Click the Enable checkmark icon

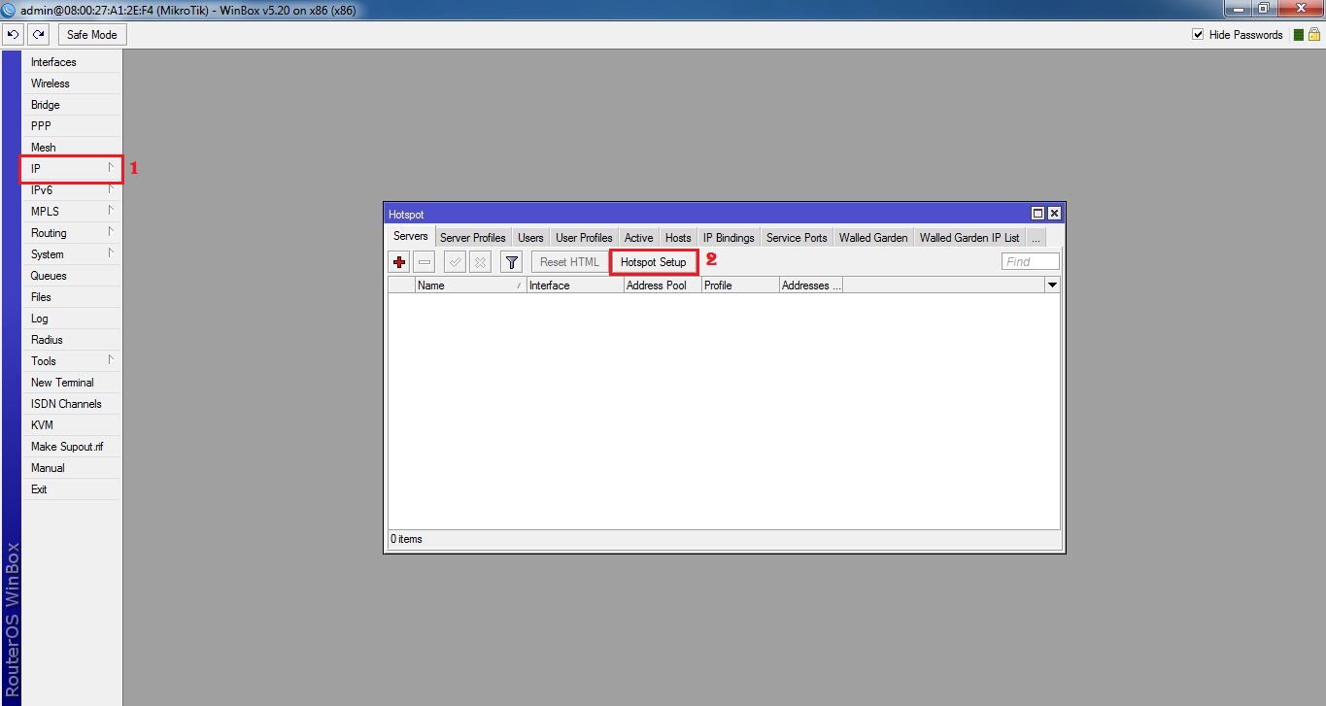454,261
